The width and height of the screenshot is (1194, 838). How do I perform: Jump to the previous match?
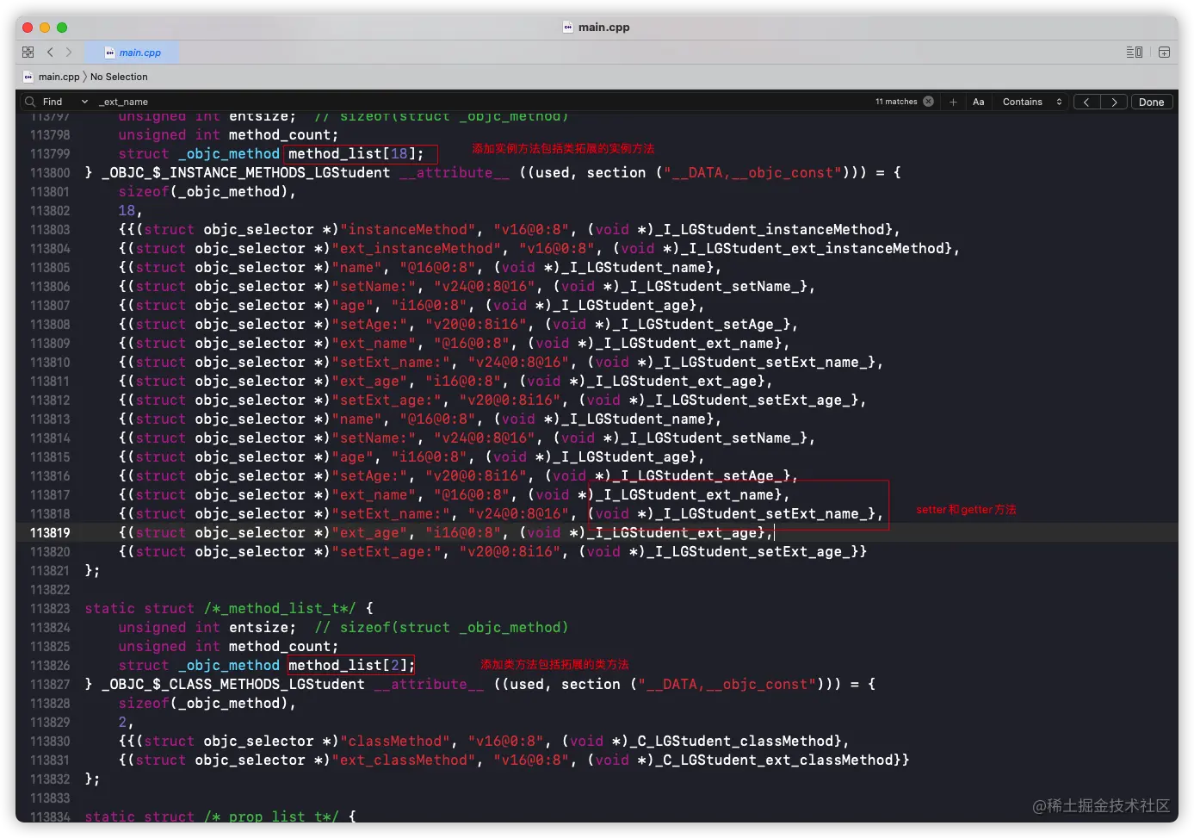[1086, 102]
